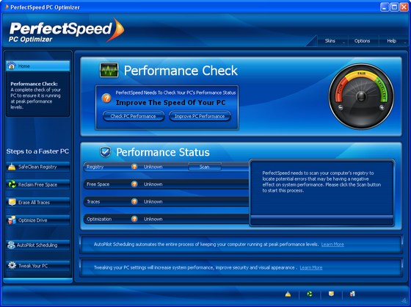The height and width of the screenshot is (307, 411).
Task: Click Improve PC Performance button
Action: point(200,116)
